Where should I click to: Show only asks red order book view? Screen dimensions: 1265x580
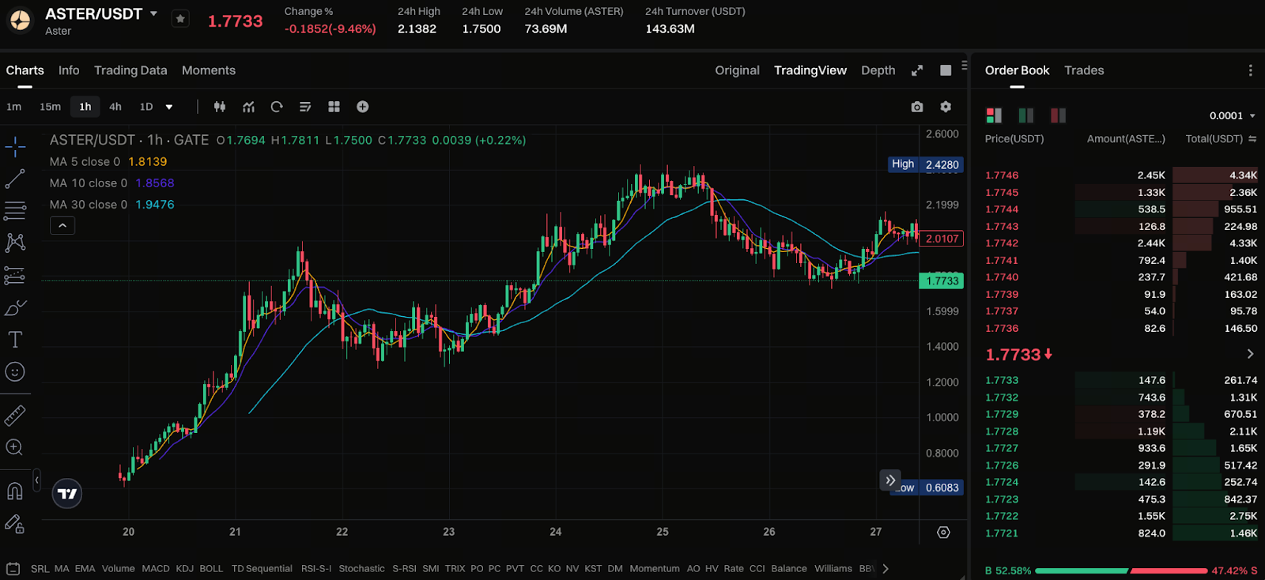(x=1058, y=115)
